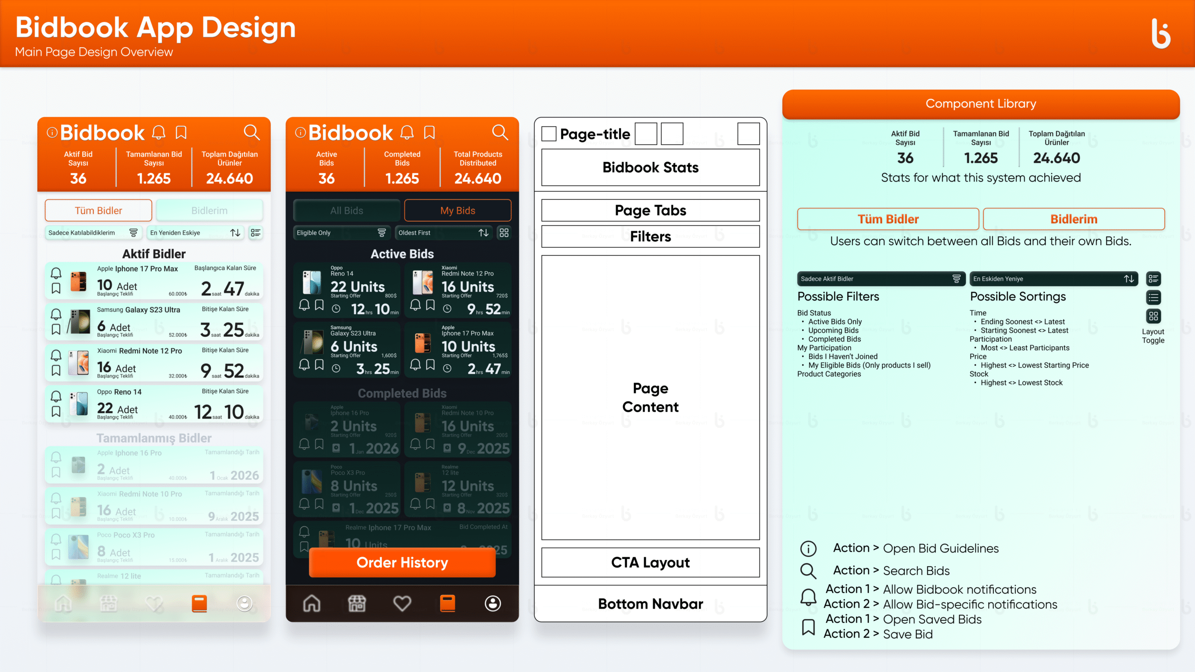1195x672 pixels.
Task: Open Saved Bids via the header bookmark icon
Action: coord(181,133)
